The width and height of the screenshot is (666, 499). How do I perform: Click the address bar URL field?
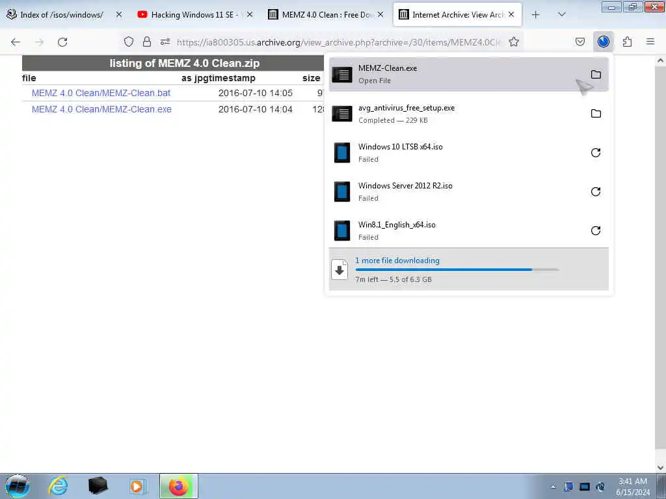click(339, 42)
